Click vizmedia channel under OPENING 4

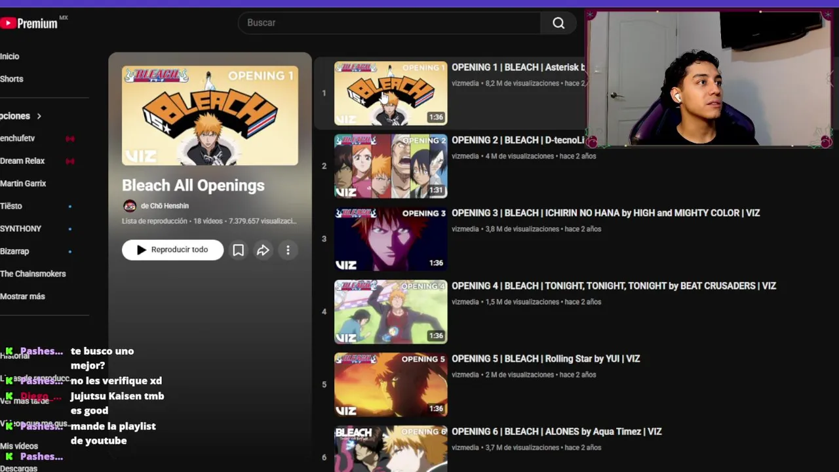coord(465,302)
